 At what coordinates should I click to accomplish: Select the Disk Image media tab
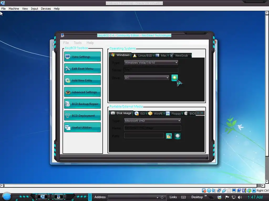coord(121,113)
